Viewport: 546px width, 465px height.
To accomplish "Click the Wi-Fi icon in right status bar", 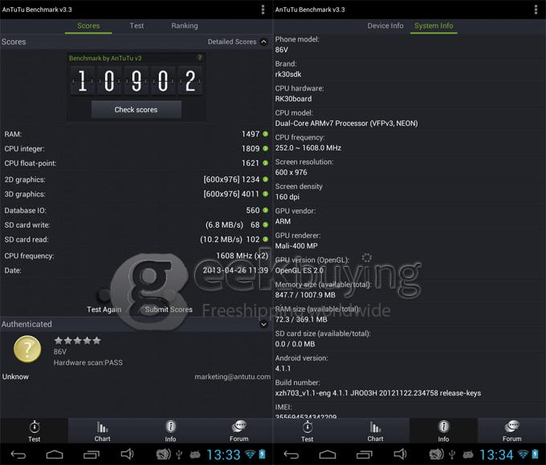I will point(523,454).
